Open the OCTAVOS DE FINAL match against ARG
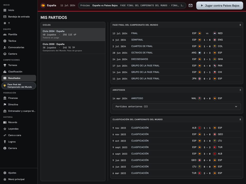The height and width of the screenshot is (184, 246). pyautogui.click(x=177, y=53)
